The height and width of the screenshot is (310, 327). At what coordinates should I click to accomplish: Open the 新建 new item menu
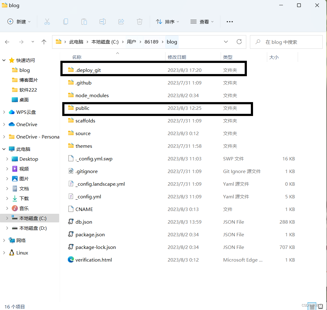(19, 21)
